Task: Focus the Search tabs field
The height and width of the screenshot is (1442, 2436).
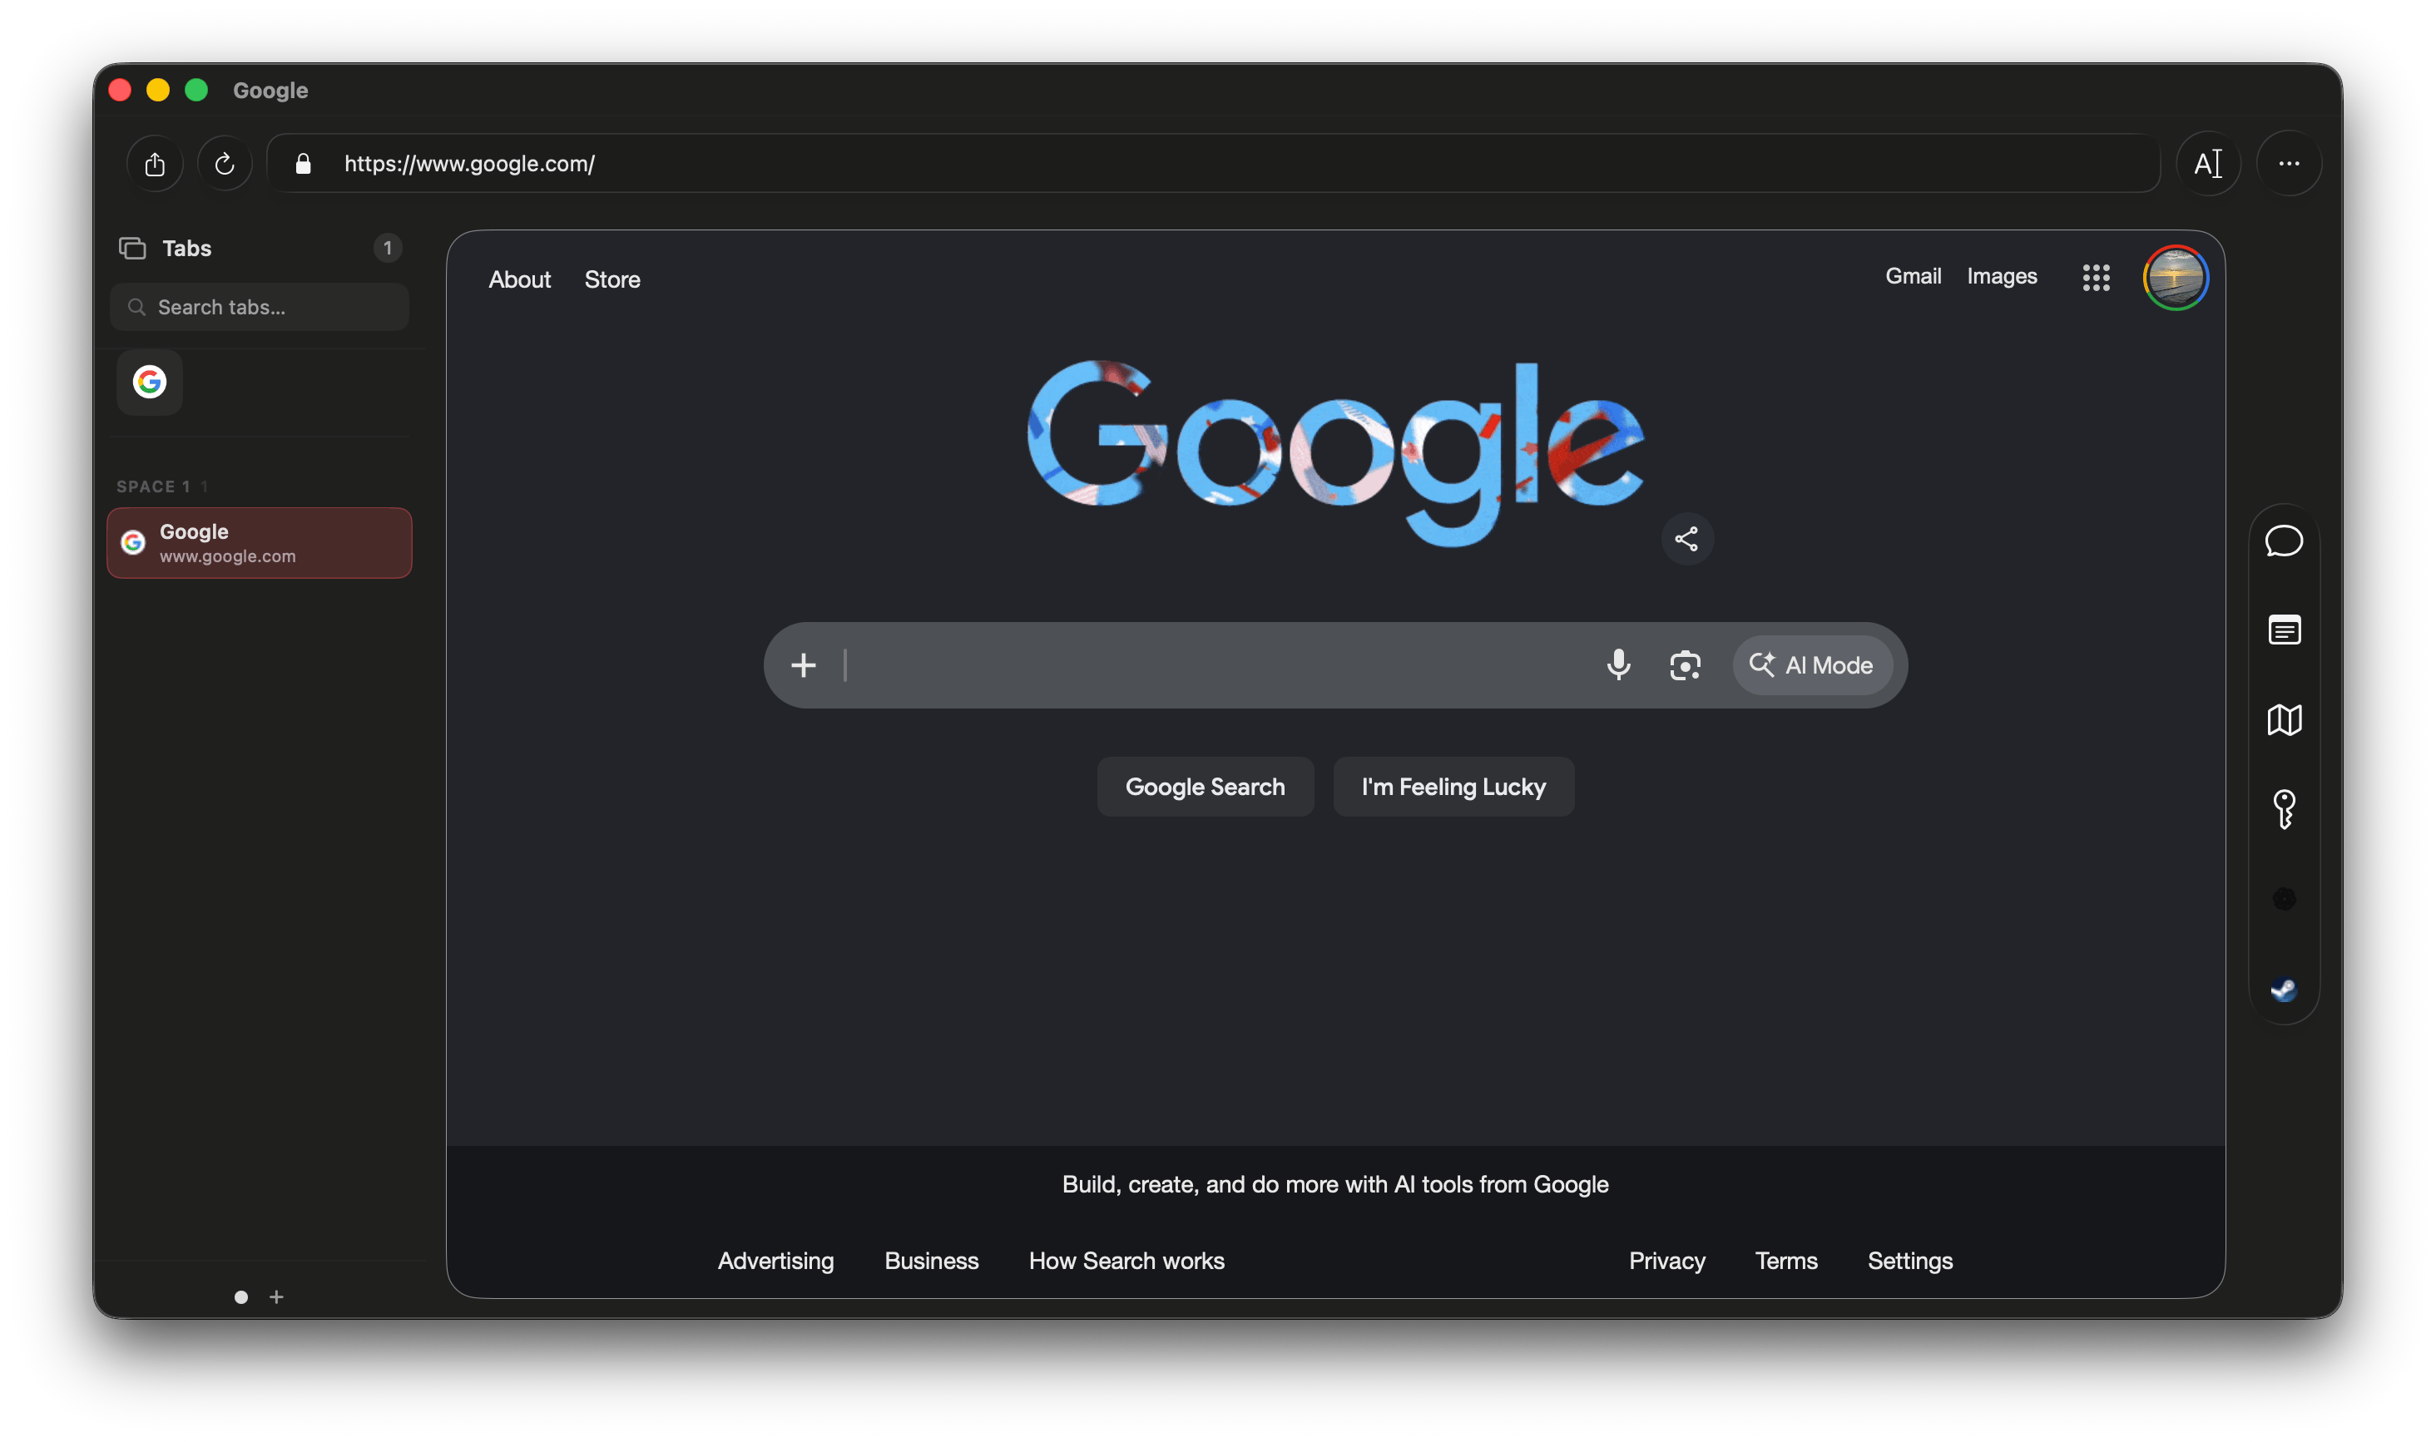Action: [x=260, y=307]
